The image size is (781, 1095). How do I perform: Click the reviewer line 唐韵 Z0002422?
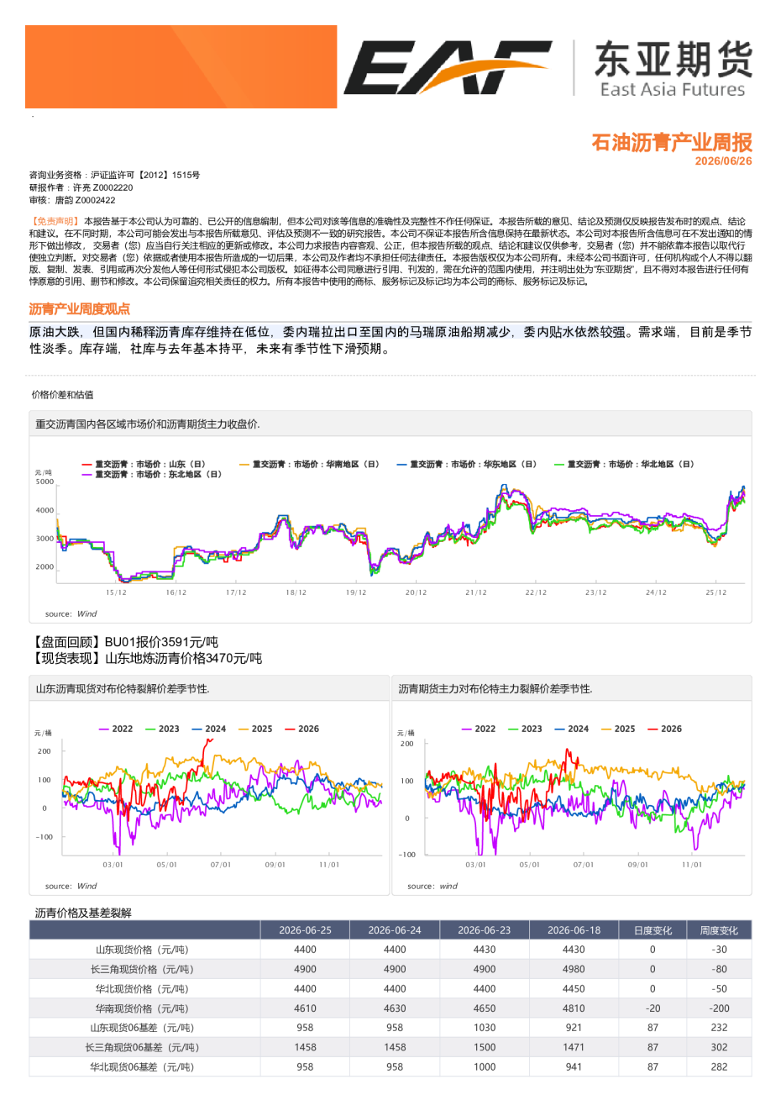coord(85,200)
